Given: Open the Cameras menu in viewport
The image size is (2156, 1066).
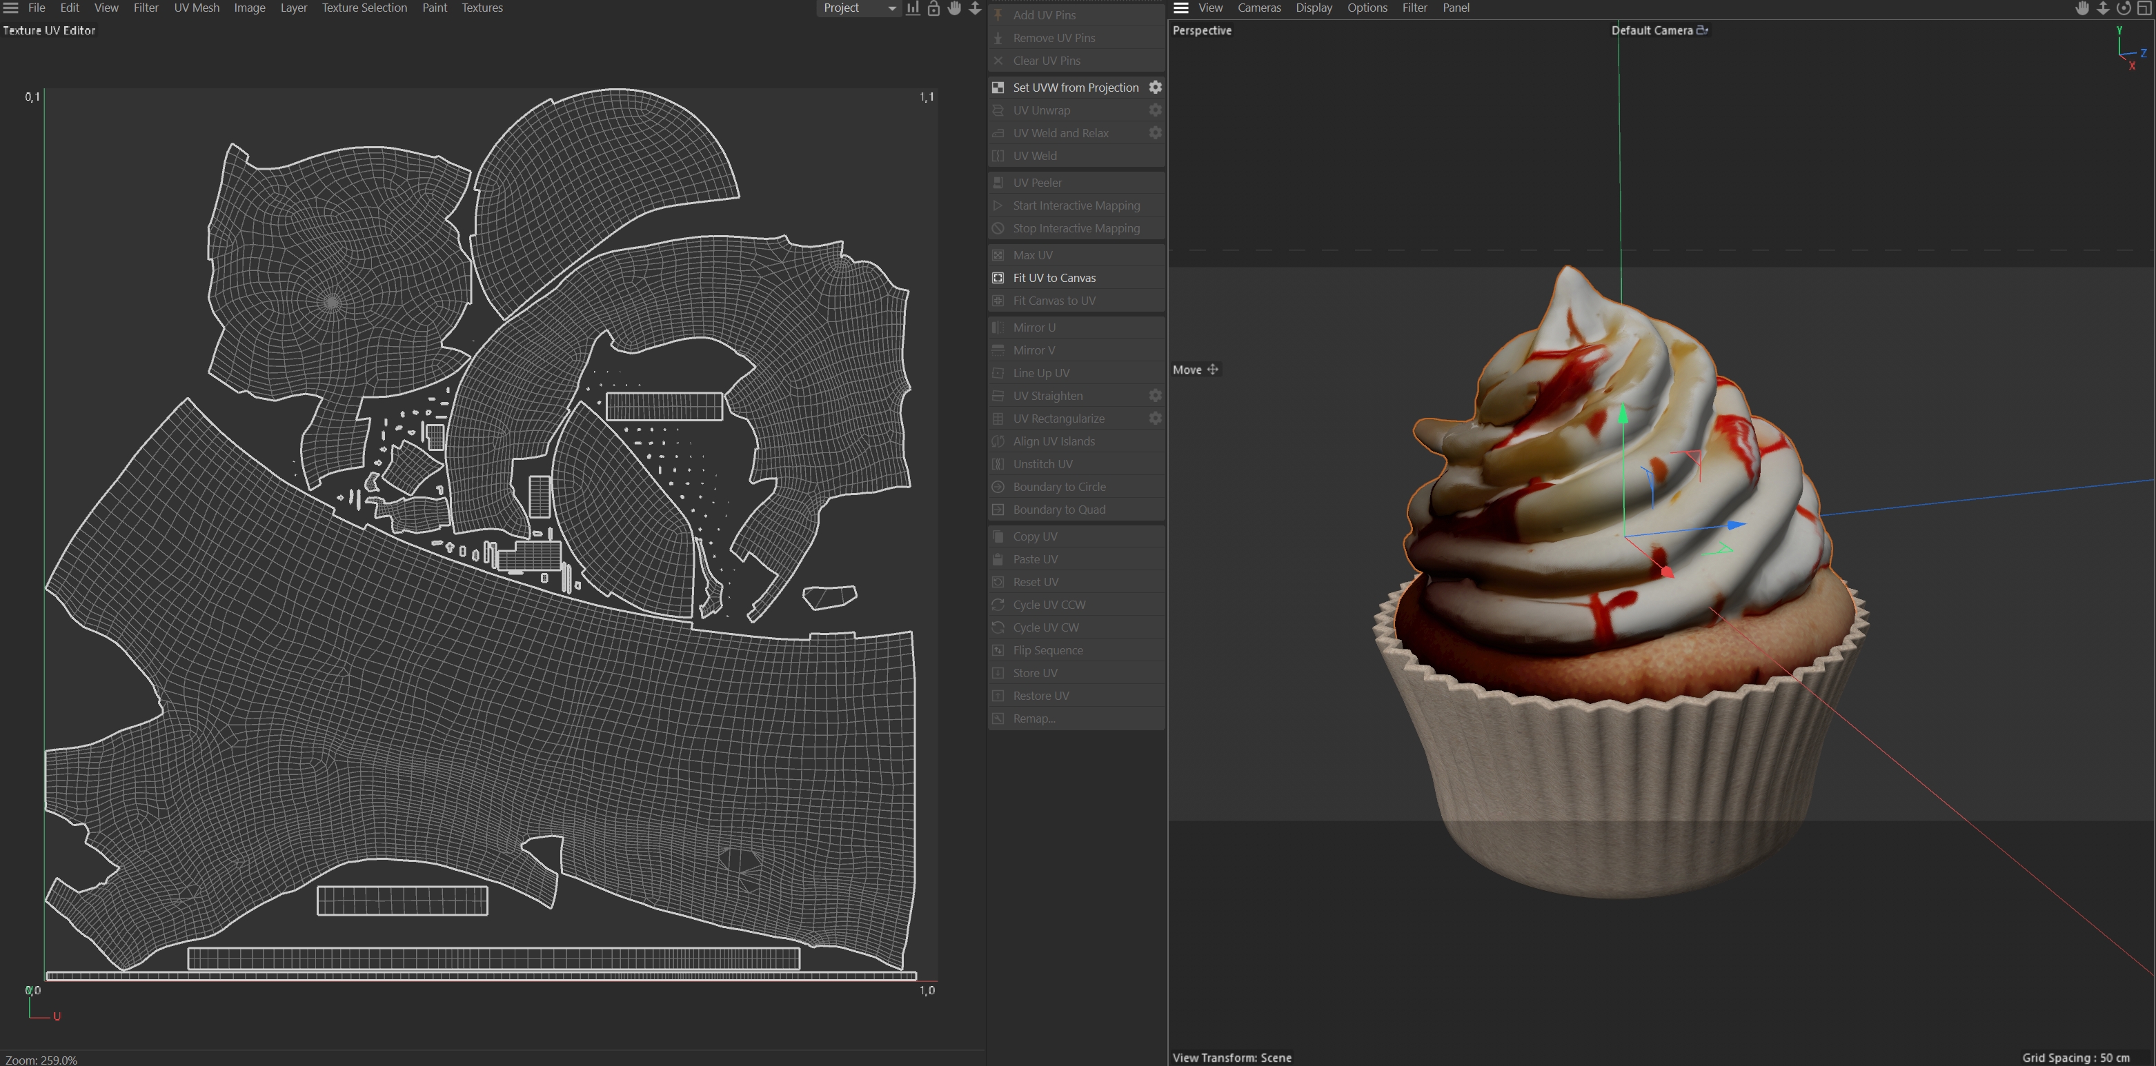Looking at the screenshot, I should [1259, 8].
